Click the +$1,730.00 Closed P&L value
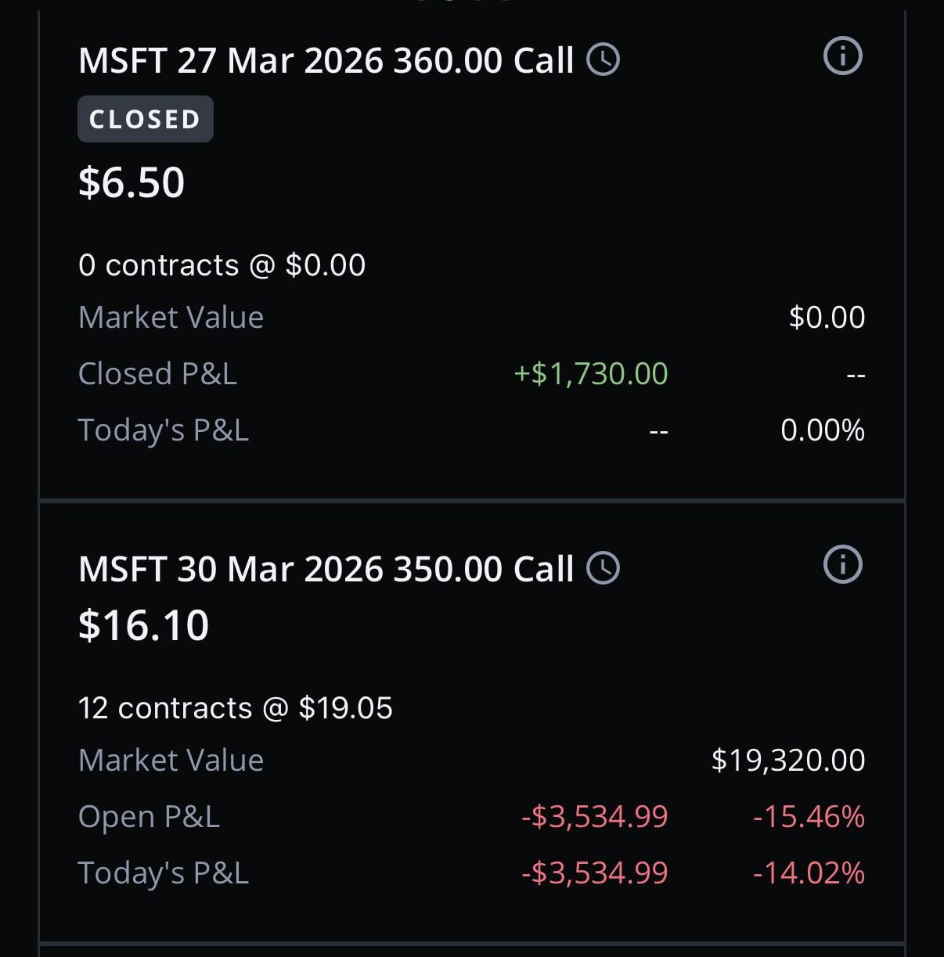 (590, 374)
